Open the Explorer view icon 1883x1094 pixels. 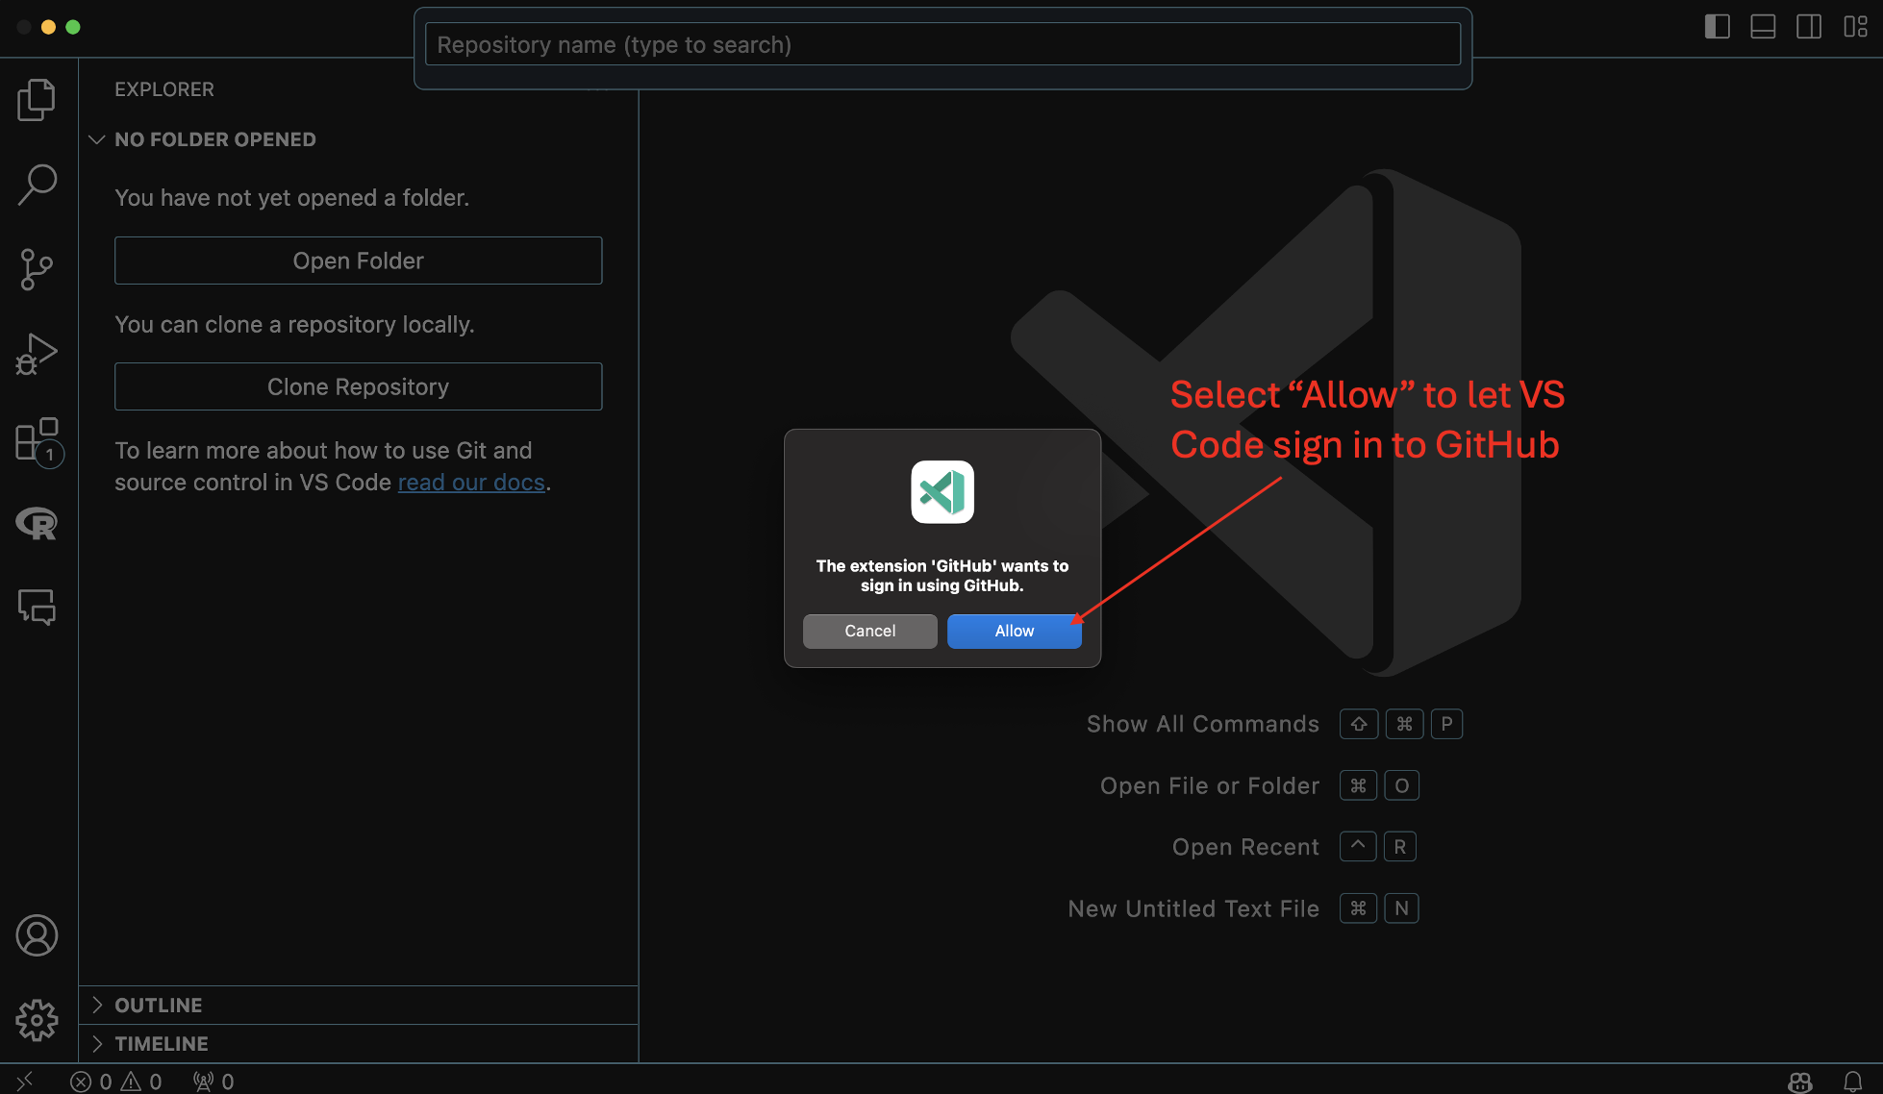(x=37, y=100)
